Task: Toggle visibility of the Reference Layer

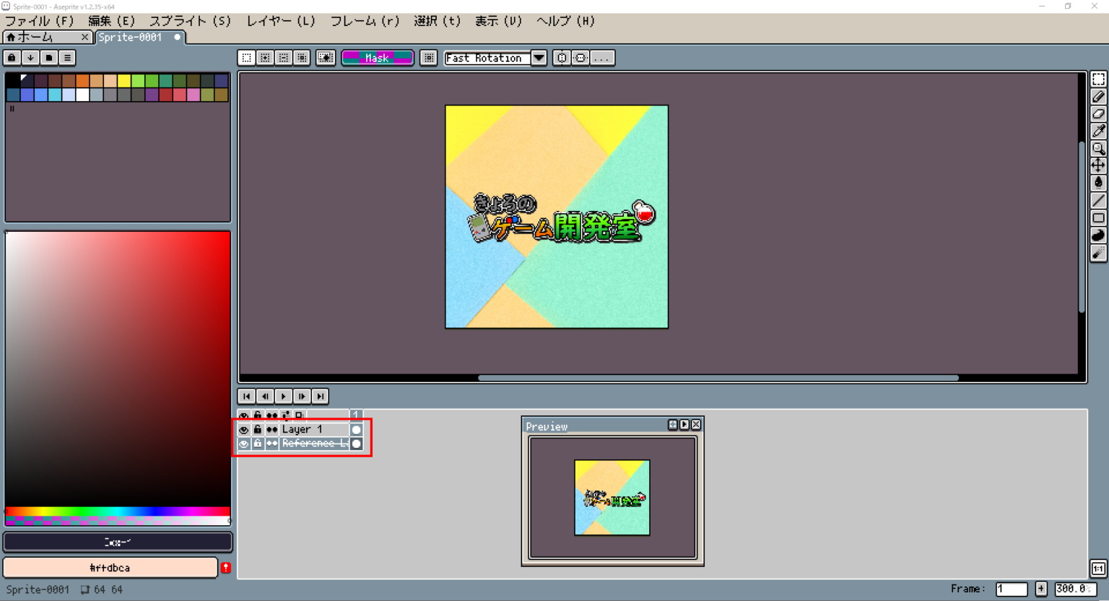Action: click(244, 444)
